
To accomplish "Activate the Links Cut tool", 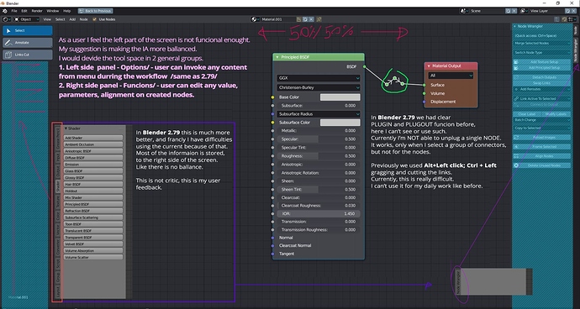I will [x=28, y=55].
